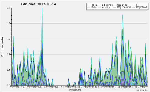Screen dimensions: 150x92
Task: Click the 0 h mark on time axis
Action: [x=11, y=87]
